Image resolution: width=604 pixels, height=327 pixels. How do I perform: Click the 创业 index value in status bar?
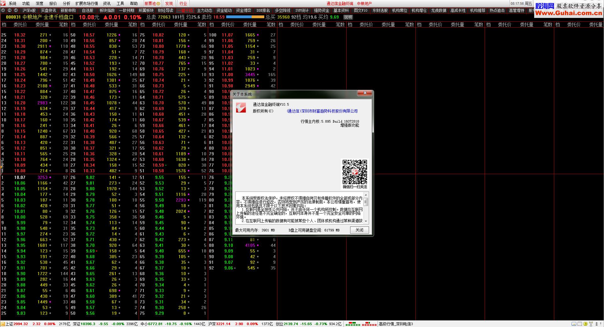tap(291, 324)
